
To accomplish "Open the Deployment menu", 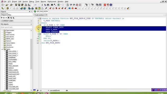I will pos(52,2).
